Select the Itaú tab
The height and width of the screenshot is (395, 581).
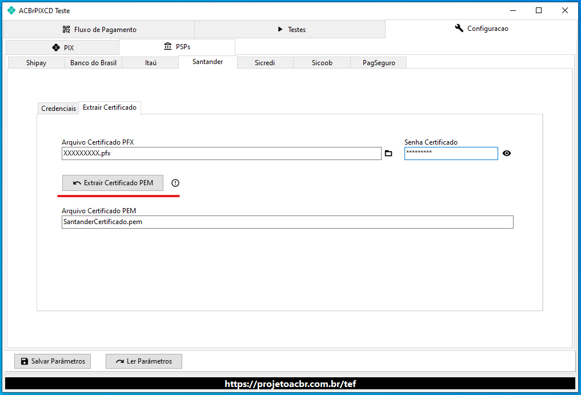click(150, 63)
